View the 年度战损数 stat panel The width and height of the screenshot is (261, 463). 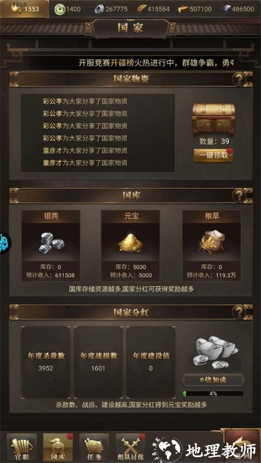click(98, 362)
